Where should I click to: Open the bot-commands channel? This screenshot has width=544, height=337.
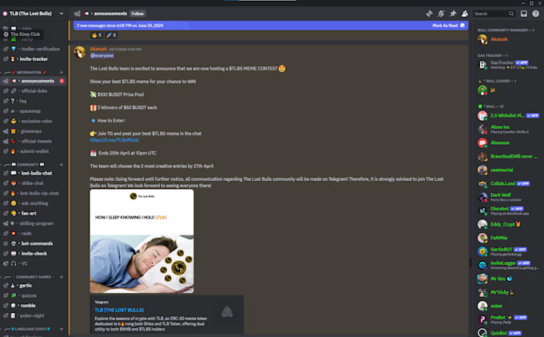(x=34, y=243)
